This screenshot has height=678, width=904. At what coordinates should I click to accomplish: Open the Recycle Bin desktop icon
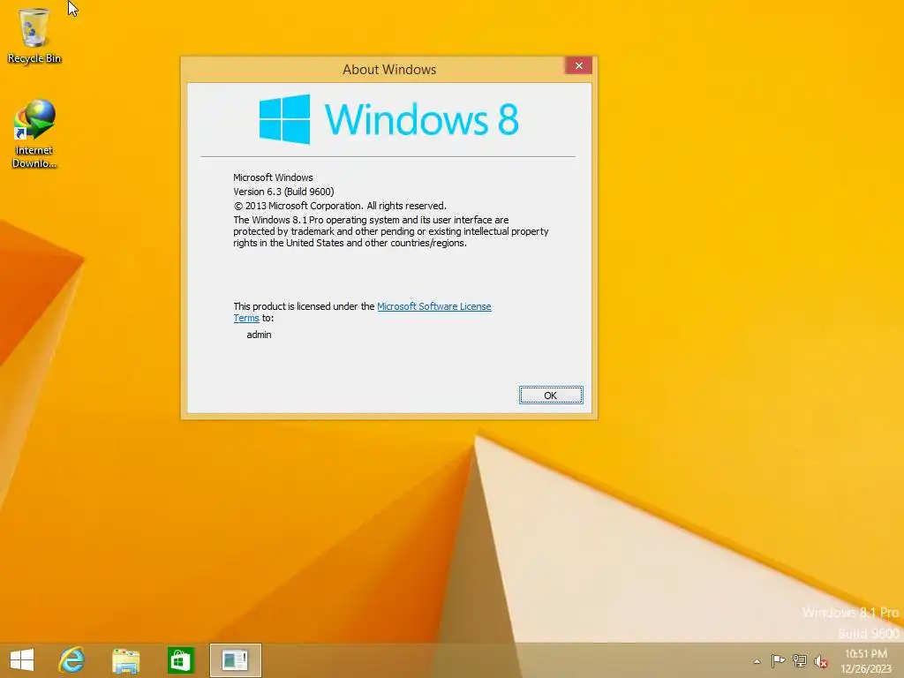[34, 34]
